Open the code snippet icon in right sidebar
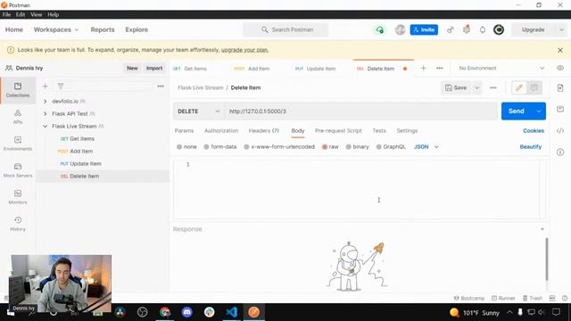This screenshot has width=571, height=321. point(560,131)
